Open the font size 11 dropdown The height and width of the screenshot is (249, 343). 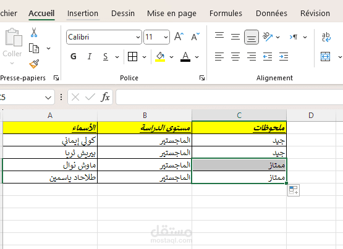pos(166,37)
